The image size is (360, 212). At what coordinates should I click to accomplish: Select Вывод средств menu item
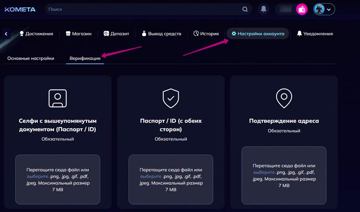(161, 34)
